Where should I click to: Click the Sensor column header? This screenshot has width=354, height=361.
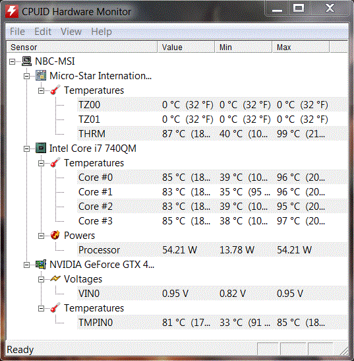tap(82, 48)
